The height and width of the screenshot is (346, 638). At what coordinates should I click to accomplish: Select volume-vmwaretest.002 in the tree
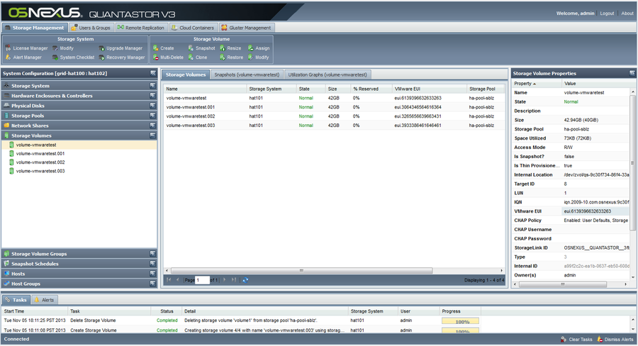(x=40, y=162)
